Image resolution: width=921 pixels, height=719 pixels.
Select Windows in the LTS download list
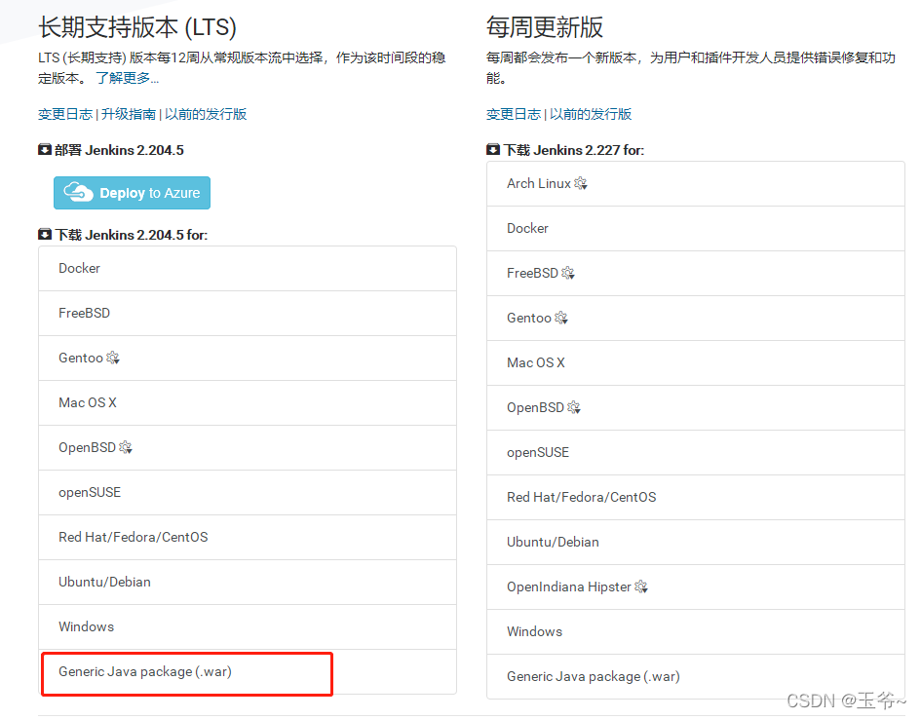point(248,626)
